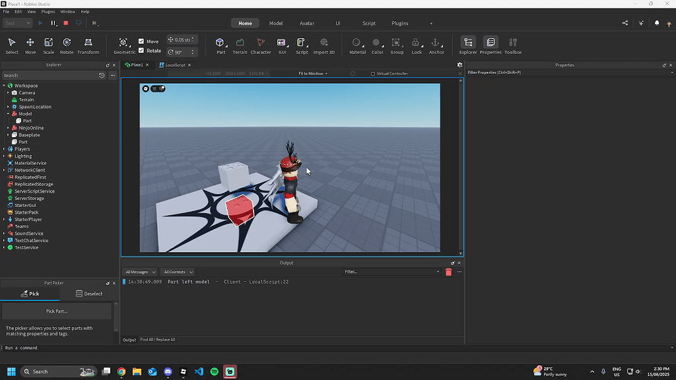Switch to the Model ribbon tab
676x380 pixels.
tap(276, 22)
